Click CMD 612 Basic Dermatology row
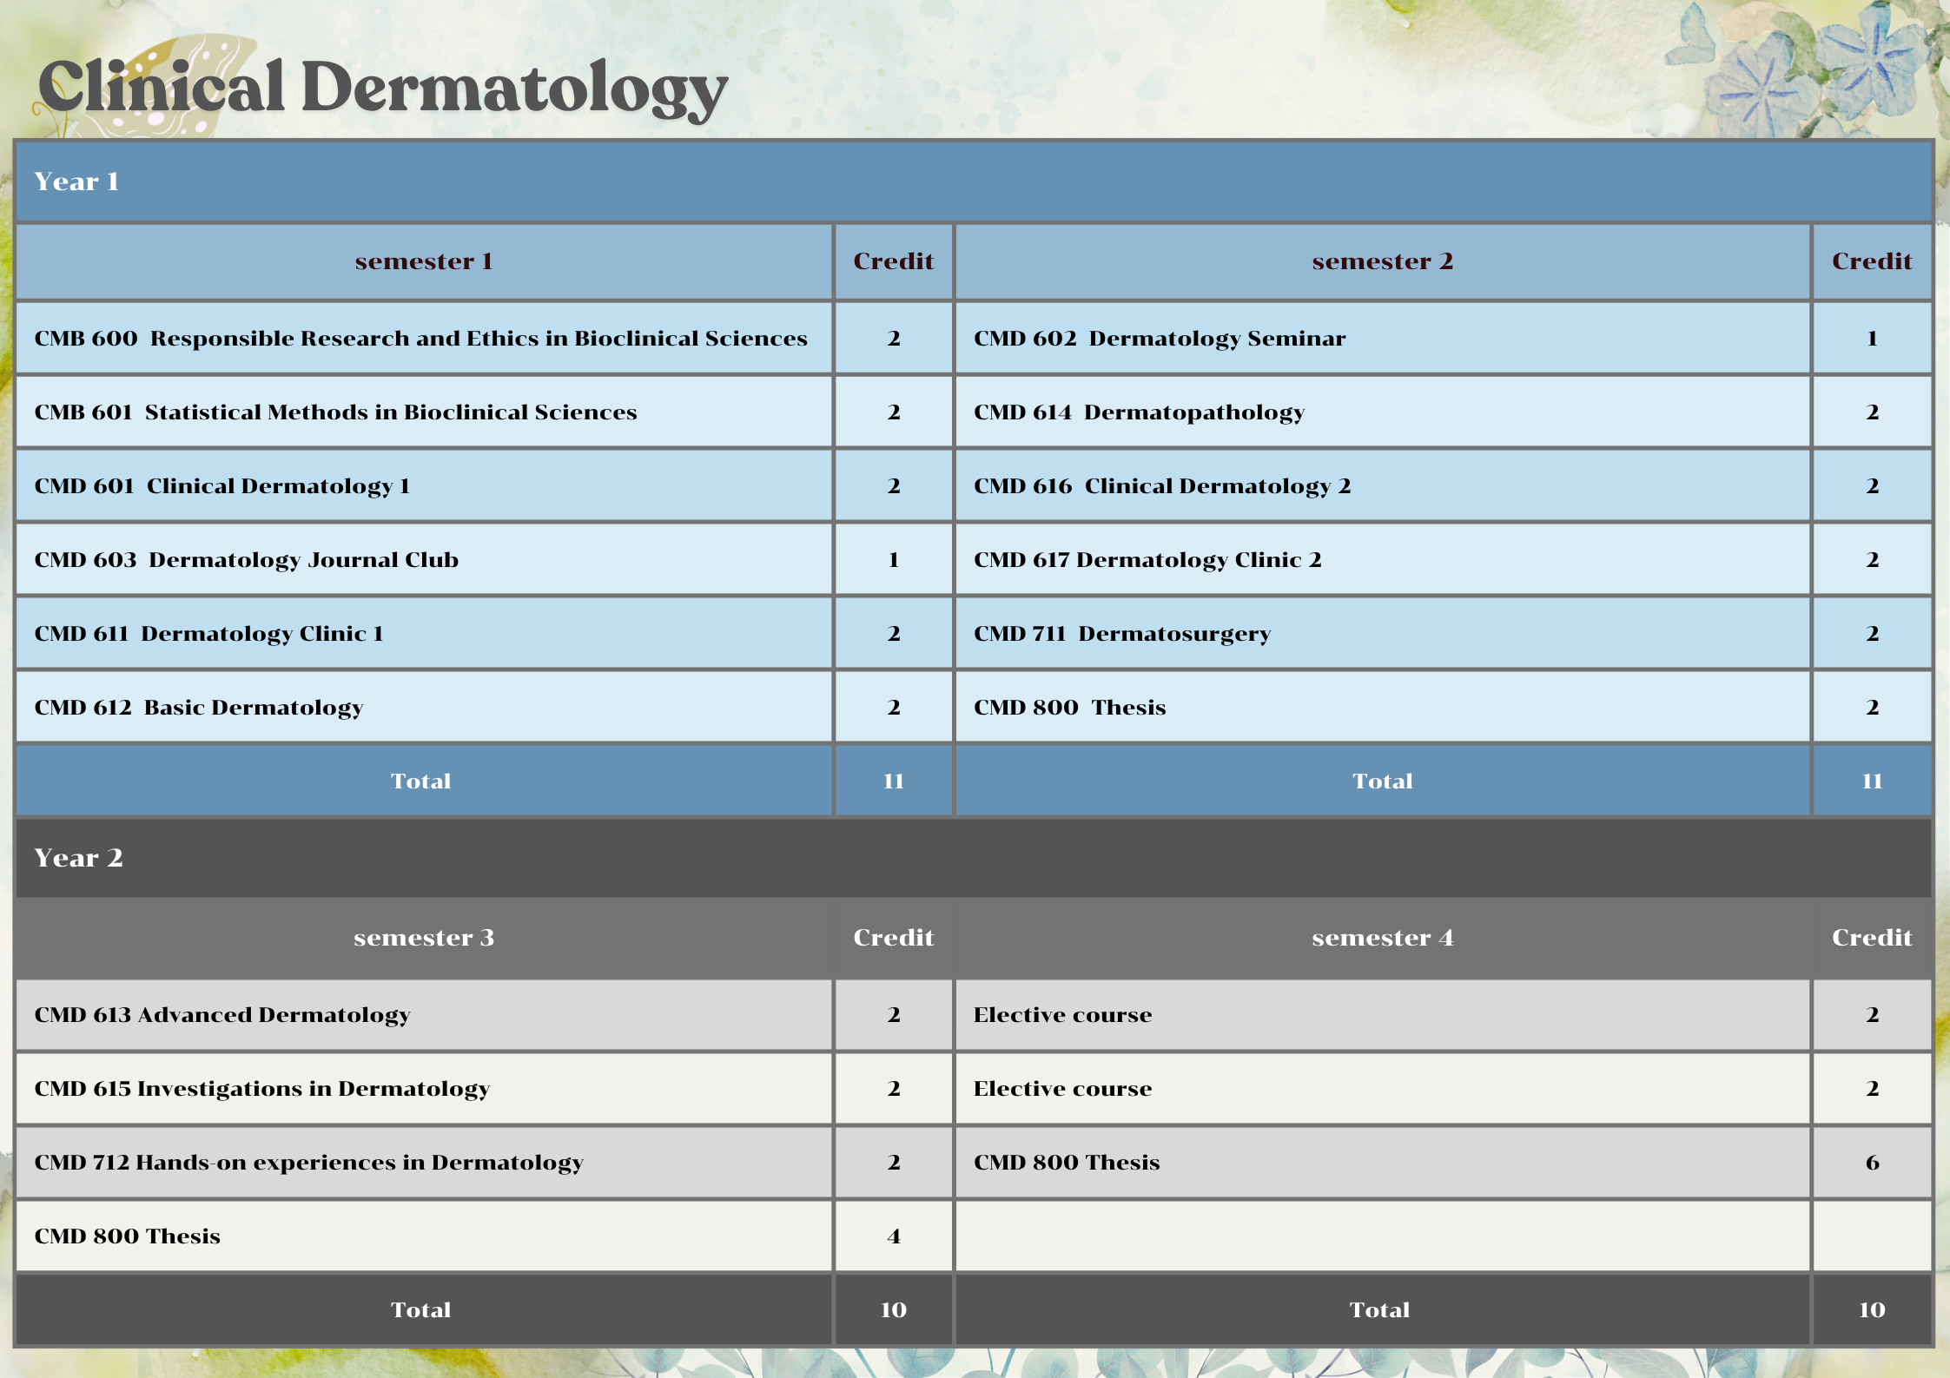 (198, 708)
